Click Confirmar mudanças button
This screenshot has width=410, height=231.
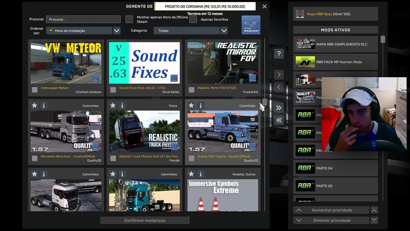point(145,220)
